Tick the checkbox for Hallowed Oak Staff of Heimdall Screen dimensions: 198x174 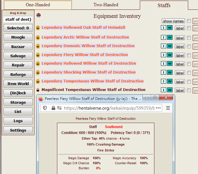point(189,28)
